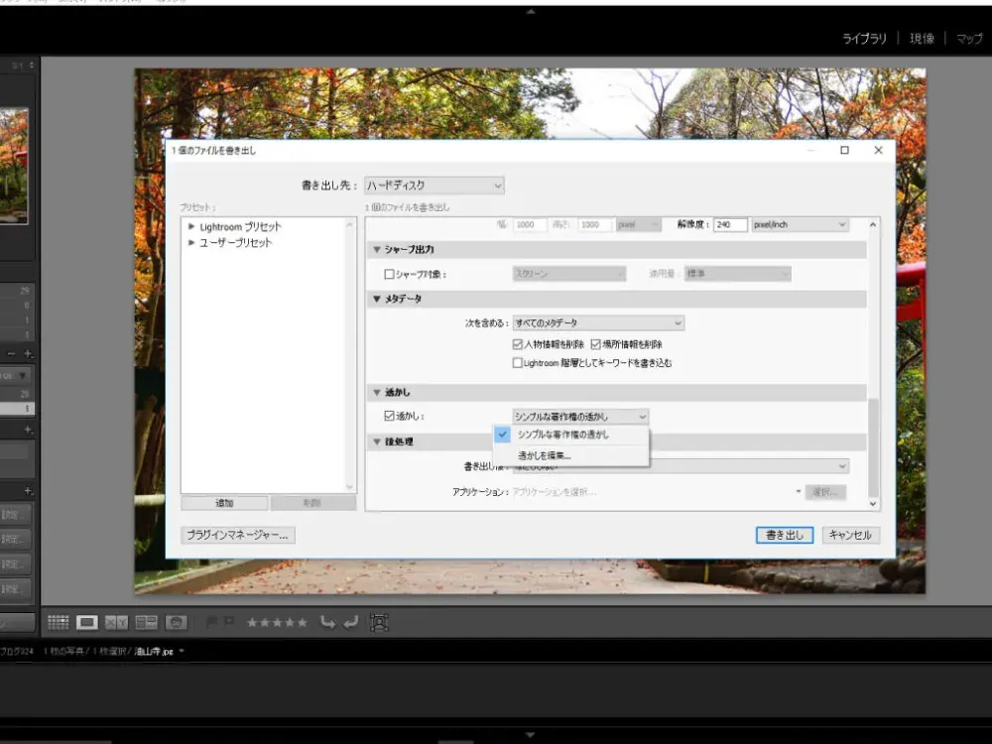This screenshot has width=992, height=744.
Task: Open the シンプルな著作権の透かし combo box
Action: [x=580, y=417]
